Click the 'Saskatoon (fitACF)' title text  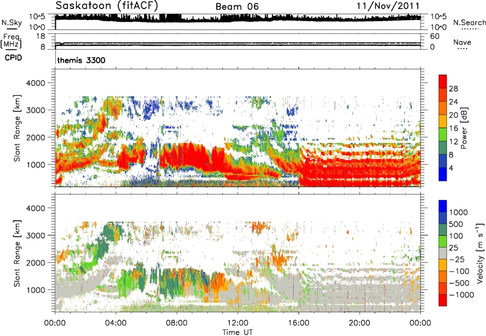tap(107, 5)
